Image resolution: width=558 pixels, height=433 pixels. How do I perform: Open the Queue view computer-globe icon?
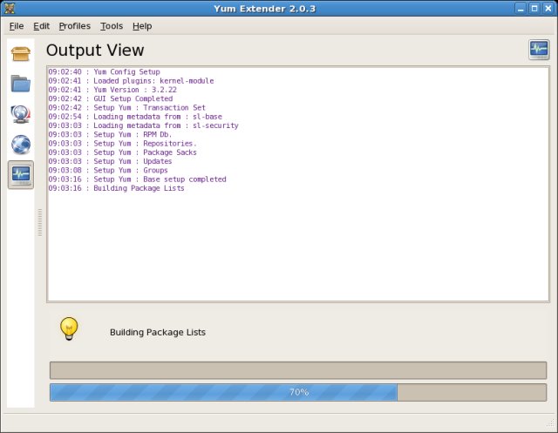tap(21, 114)
